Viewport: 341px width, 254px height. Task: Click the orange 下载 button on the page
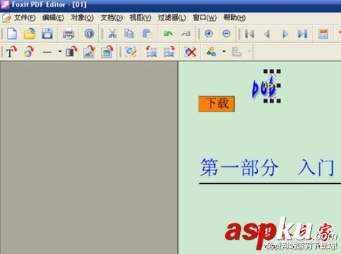point(216,104)
